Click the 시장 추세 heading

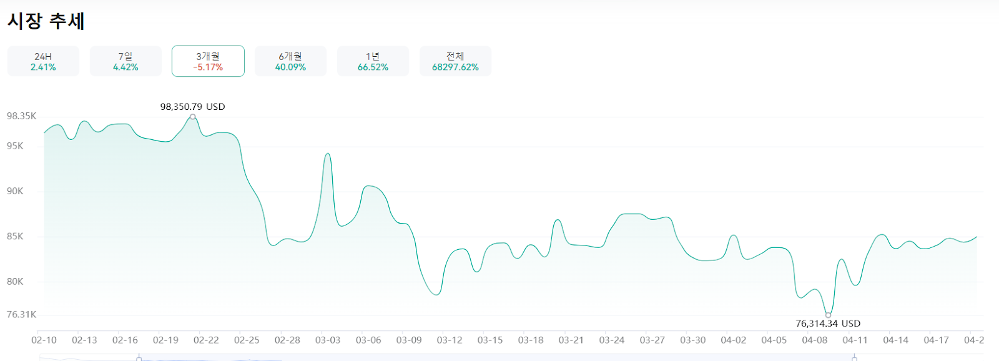click(x=46, y=21)
